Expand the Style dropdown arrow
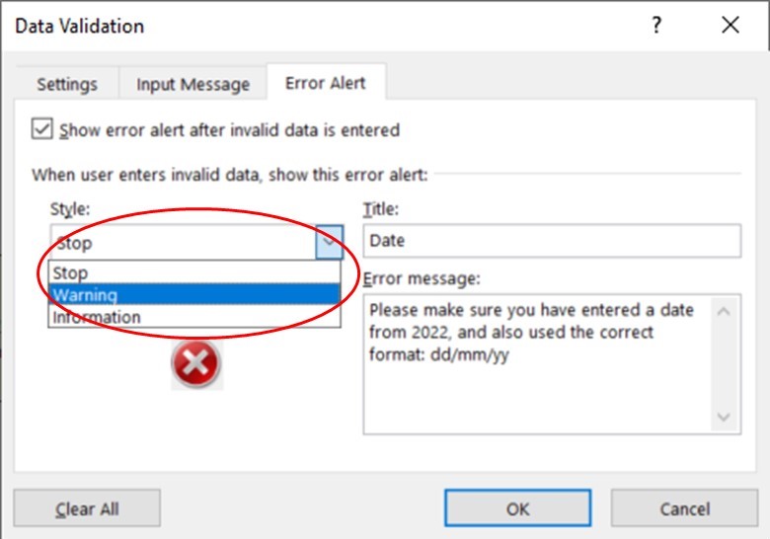Image resolution: width=770 pixels, height=539 pixels. tap(330, 242)
